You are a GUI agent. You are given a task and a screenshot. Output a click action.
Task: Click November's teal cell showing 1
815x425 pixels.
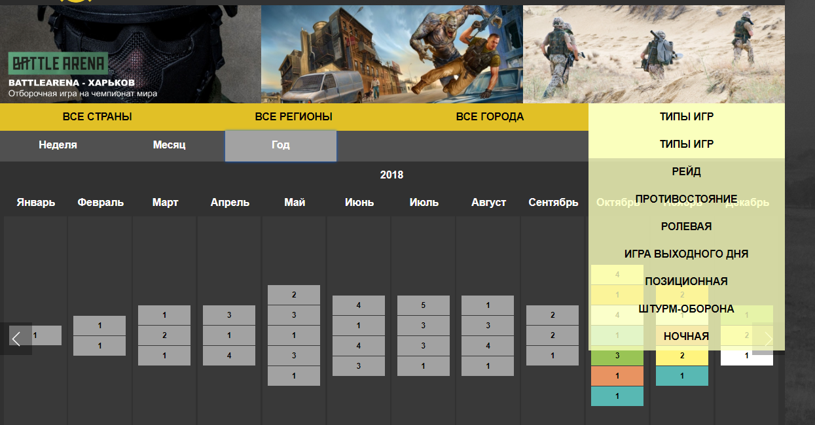(x=682, y=376)
